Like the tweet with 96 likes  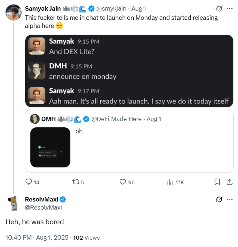pyautogui.click(x=123, y=182)
